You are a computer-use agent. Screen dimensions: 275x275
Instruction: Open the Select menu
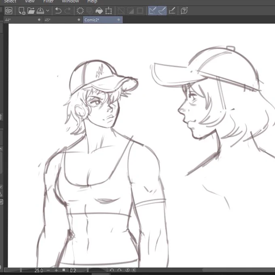(10, 1)
